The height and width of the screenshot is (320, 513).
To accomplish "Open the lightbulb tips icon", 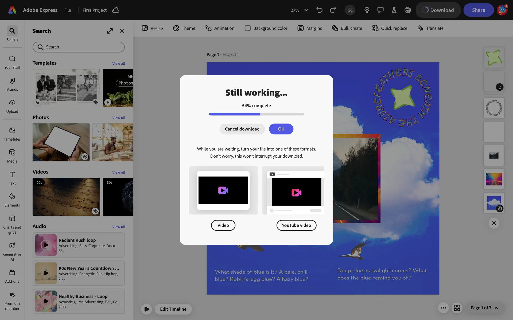I will 367,10.
